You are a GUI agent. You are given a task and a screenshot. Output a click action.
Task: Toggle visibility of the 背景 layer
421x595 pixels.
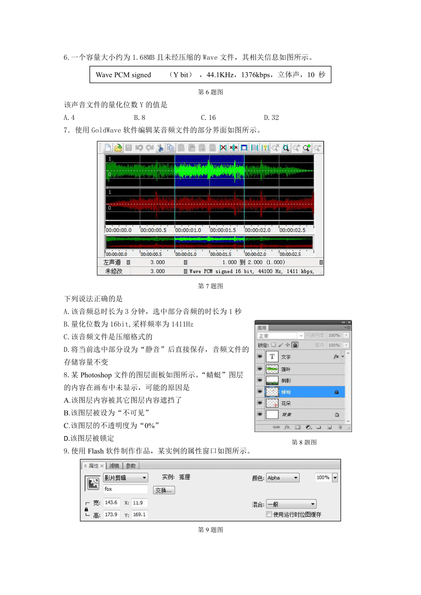point(260,414)
